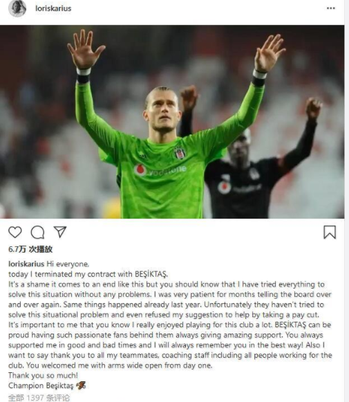Viewport: 349px width, 402px height.
Task: Open the three-dot more options menu
Action: [x=331, y=8]
